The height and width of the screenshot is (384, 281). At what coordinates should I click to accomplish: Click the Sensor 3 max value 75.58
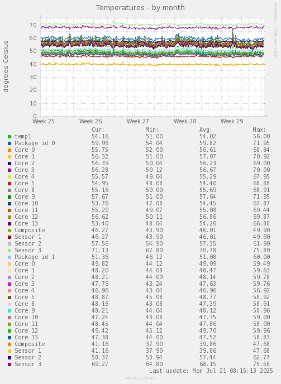[x=261, y=364]
